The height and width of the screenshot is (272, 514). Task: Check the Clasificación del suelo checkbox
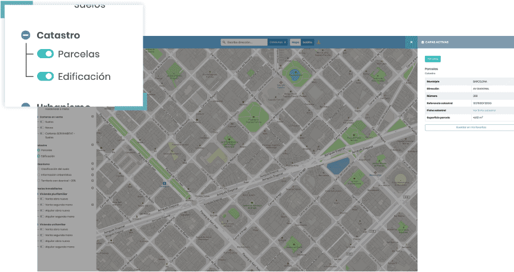[x=39, y=169]
